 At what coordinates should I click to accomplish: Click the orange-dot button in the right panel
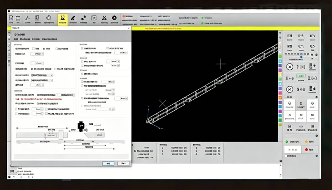[x=309, y=141]
